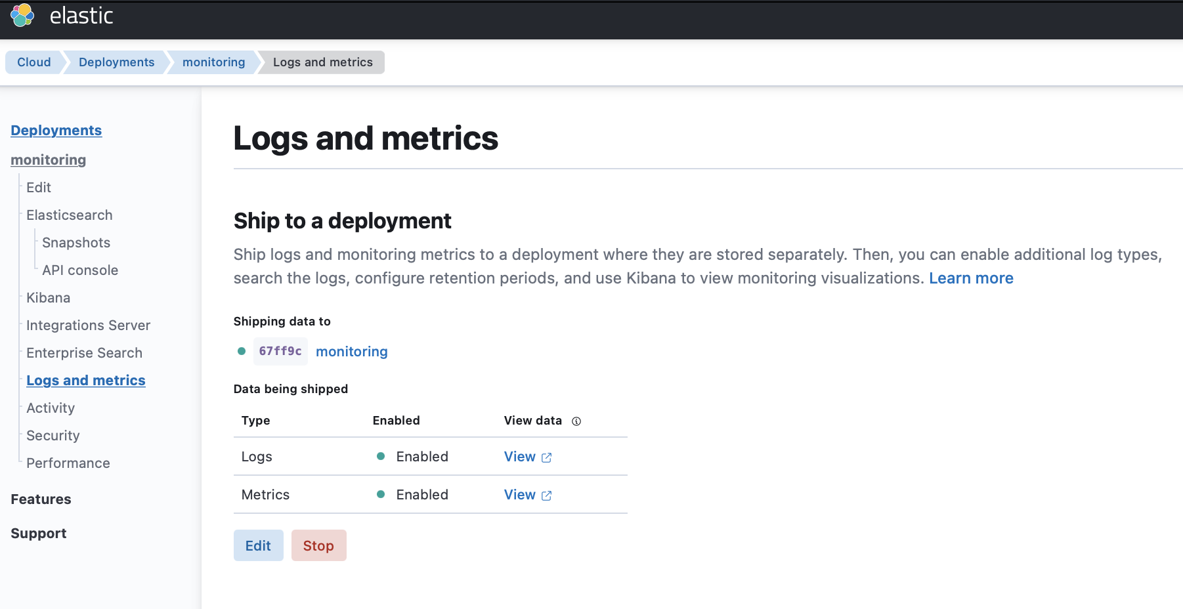The image size is (1183, 609).
Task: Open the Activity page from the sidebar
Action: [x=50, y=408]
